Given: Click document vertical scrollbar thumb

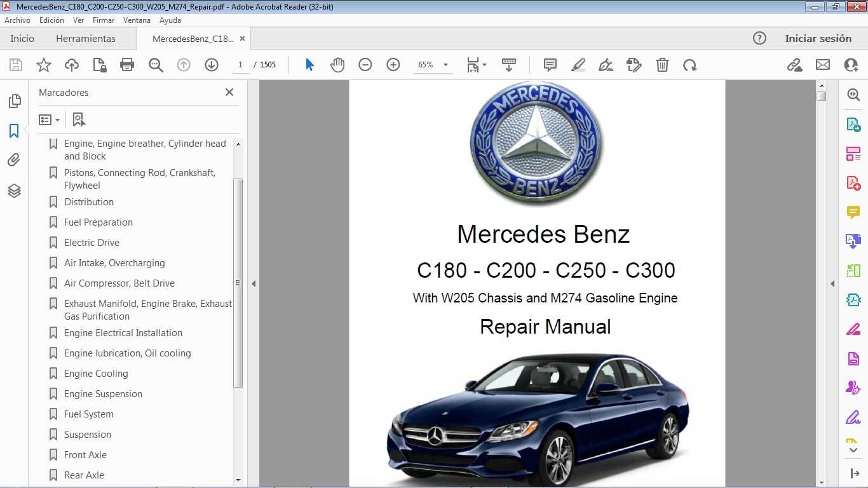Looking at the screenshot, I should [x=822, y=96].
